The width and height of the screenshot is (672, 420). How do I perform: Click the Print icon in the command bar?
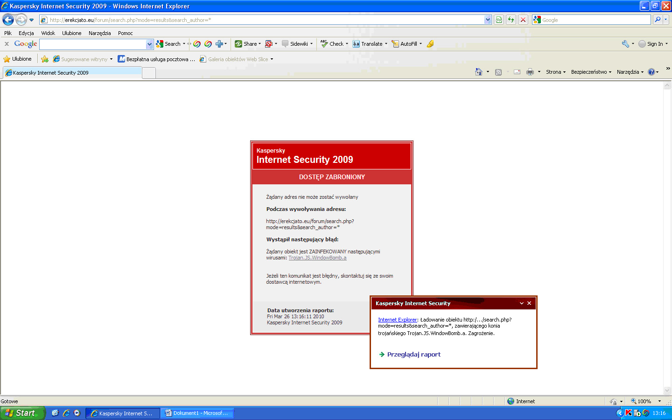click(530, 72)
